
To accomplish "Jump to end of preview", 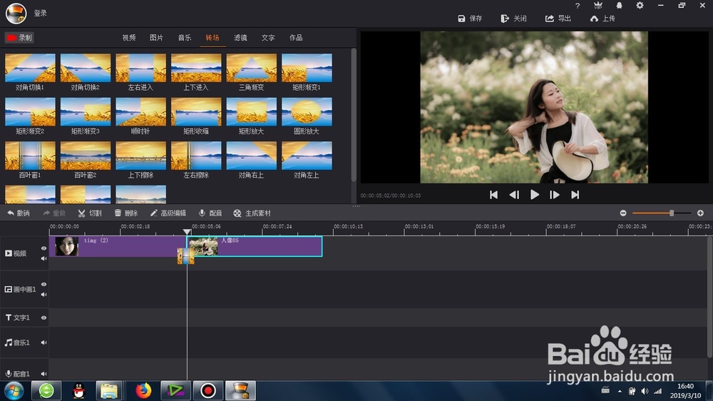I will [x=575, y=195].
